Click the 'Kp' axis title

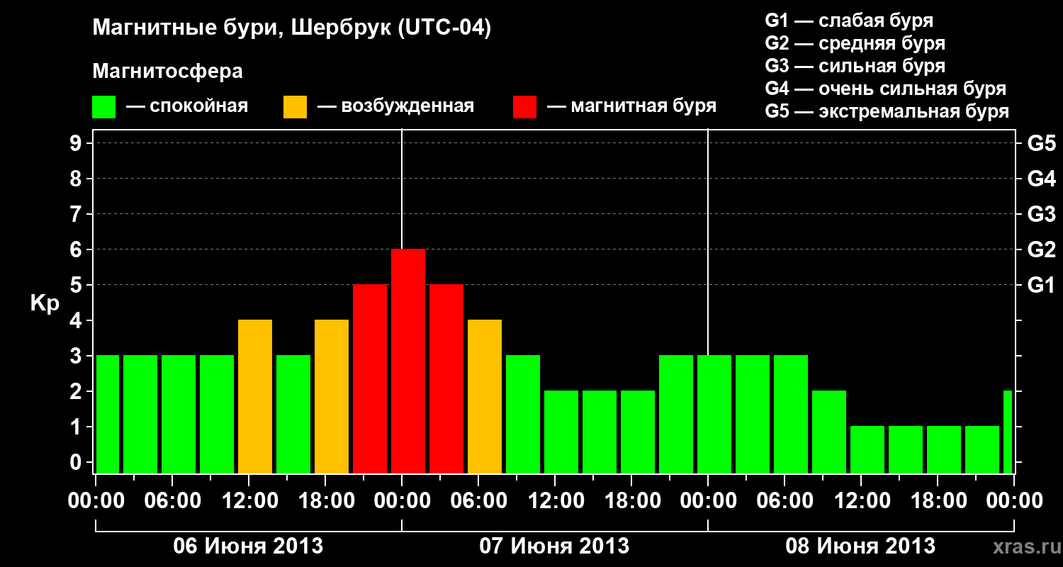coord(45,303)
